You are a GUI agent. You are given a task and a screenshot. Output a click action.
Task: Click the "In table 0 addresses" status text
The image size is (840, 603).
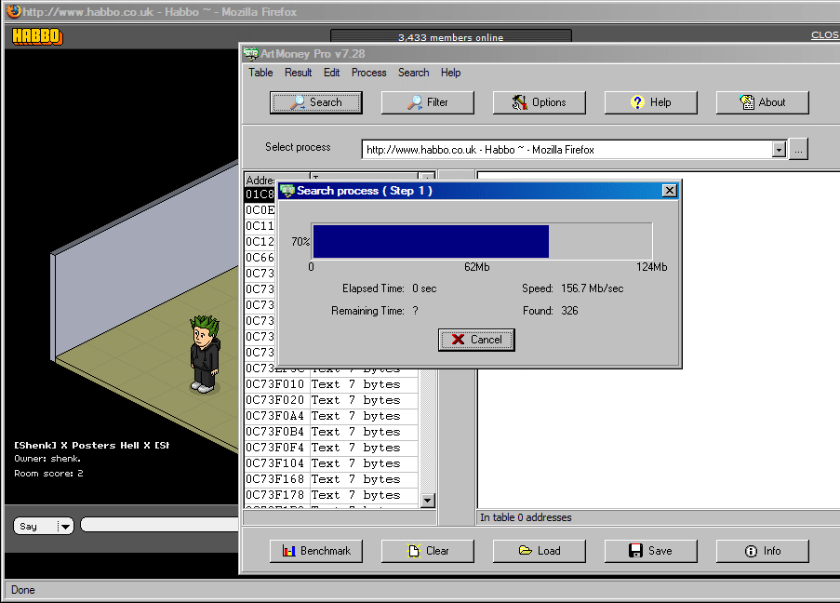coord(526,517)
